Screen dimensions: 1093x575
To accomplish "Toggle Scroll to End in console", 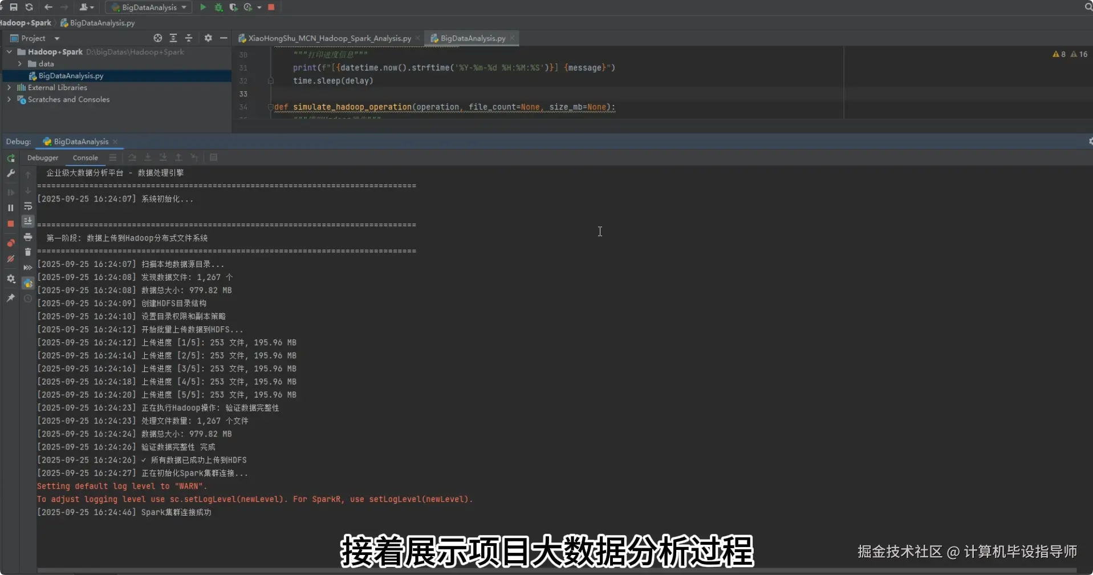I will (x=28, y=221).
